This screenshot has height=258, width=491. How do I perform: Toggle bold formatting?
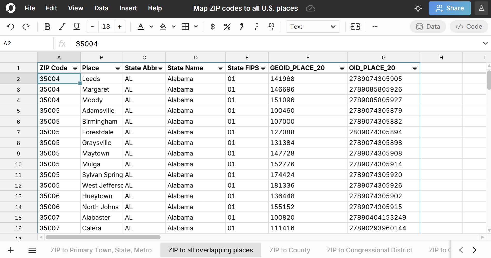click(x=47, y=26)
